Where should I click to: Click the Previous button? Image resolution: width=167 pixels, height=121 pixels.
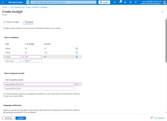[8, 118]
